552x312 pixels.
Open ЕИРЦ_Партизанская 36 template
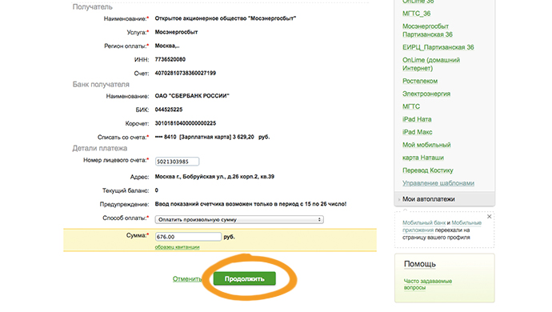coord(438,47)
